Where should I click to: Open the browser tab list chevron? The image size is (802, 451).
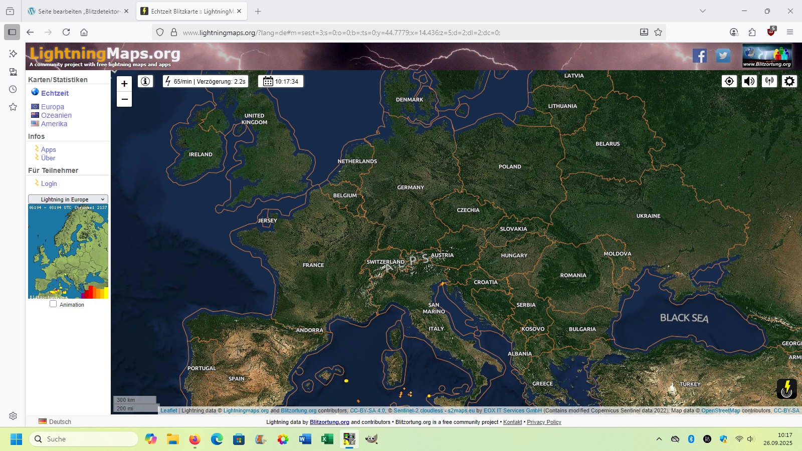point(703,11)
